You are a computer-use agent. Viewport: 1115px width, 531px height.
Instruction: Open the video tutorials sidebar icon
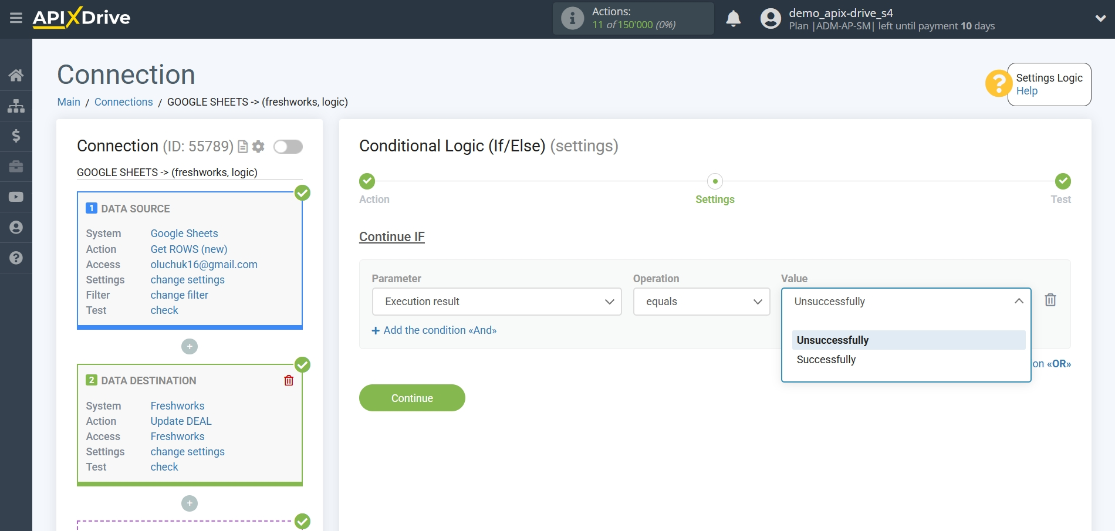[16, 197]
